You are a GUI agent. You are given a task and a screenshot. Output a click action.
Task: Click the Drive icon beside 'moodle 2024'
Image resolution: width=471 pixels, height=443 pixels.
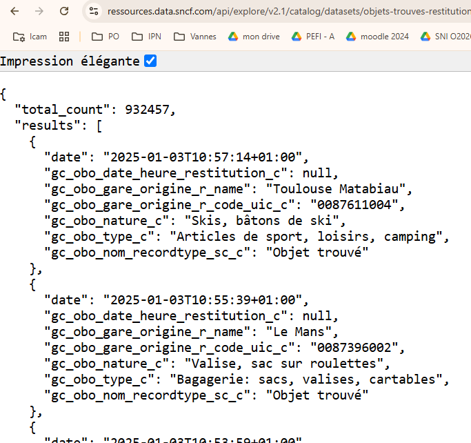click(351, 37)
